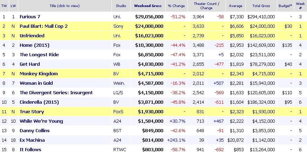Screen dimensions: 307x154
Task: Click the Title column header
Action: (x=65, y=6)
